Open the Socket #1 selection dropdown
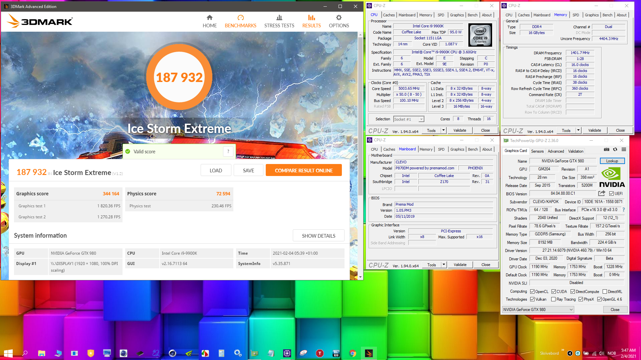 [x=409, y=119]
